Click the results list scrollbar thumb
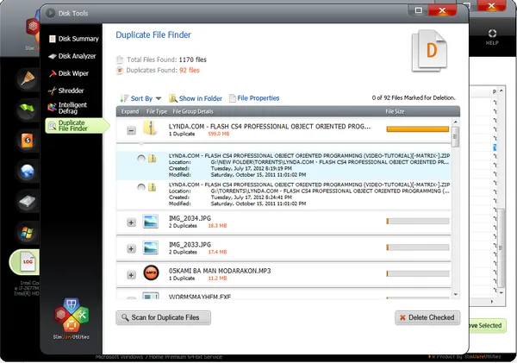This screenshot has height=363, width=517. coord(456,137)
